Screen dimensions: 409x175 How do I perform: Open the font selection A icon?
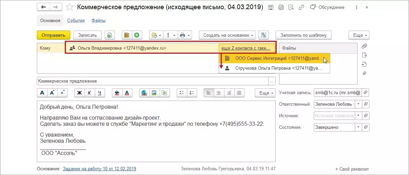pos(42,93)
